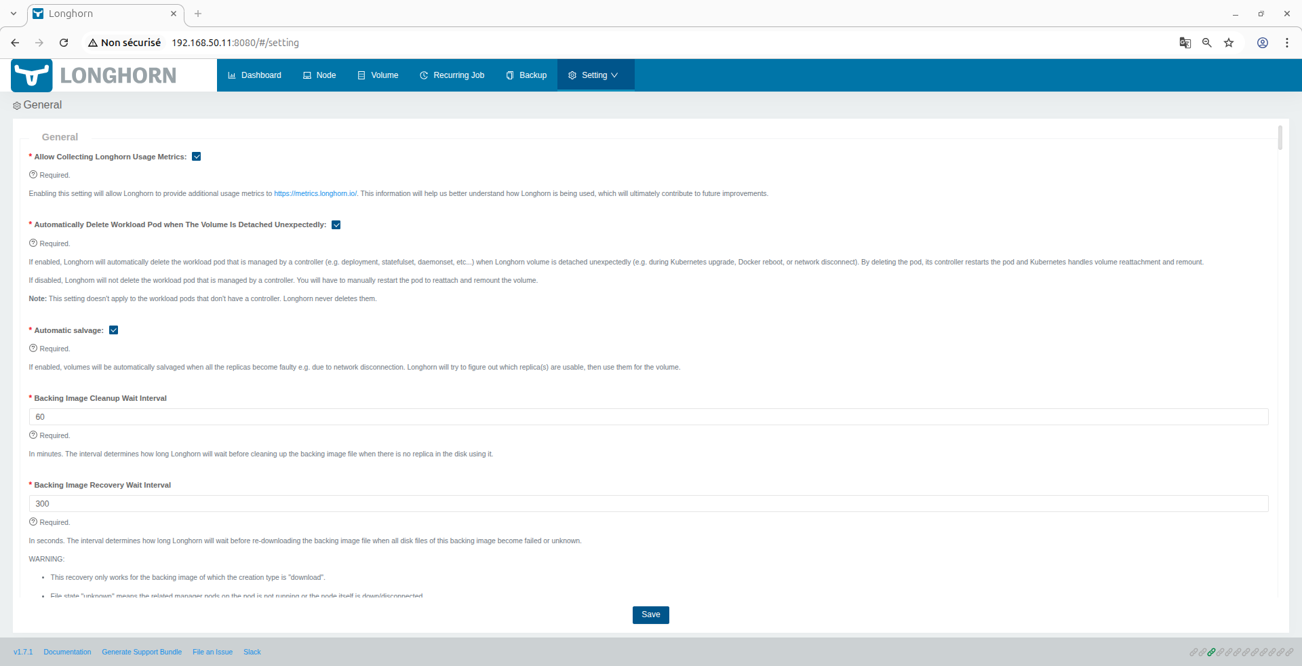The height and width of the screenshot is (666, 1302).
Task: Click the Backing Image Cleanup Wait Interval field
Action: pos(648,417)
